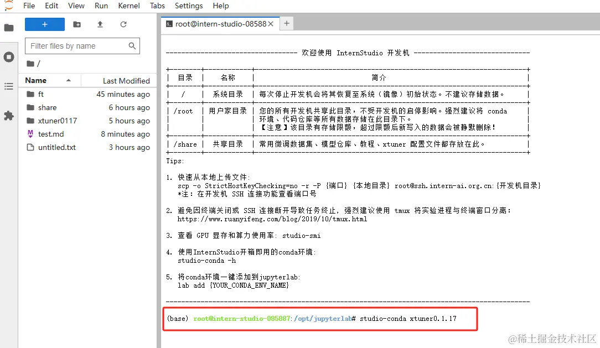This screenshot has height=348, width=600.
Task: Select the test.md markdown file
Action: [x=89, y=134]
